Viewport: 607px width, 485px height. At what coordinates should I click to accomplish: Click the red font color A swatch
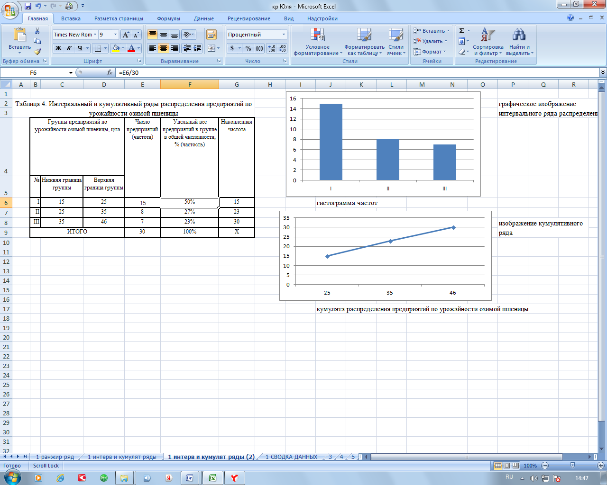click(x=131, y=48)
